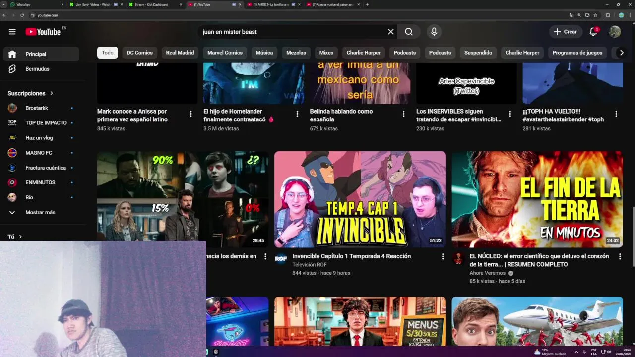Open the Windows weather widget

pos(549,352)
